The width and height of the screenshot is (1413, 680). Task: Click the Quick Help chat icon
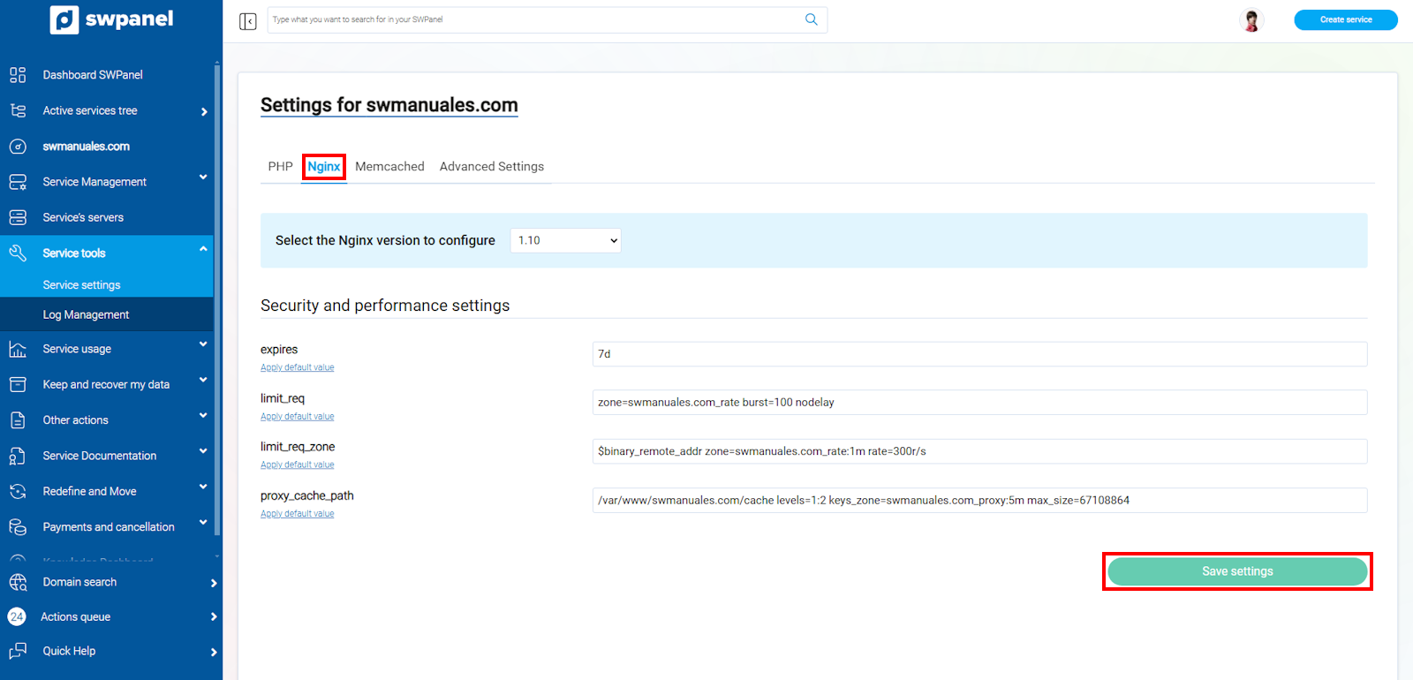18,651
